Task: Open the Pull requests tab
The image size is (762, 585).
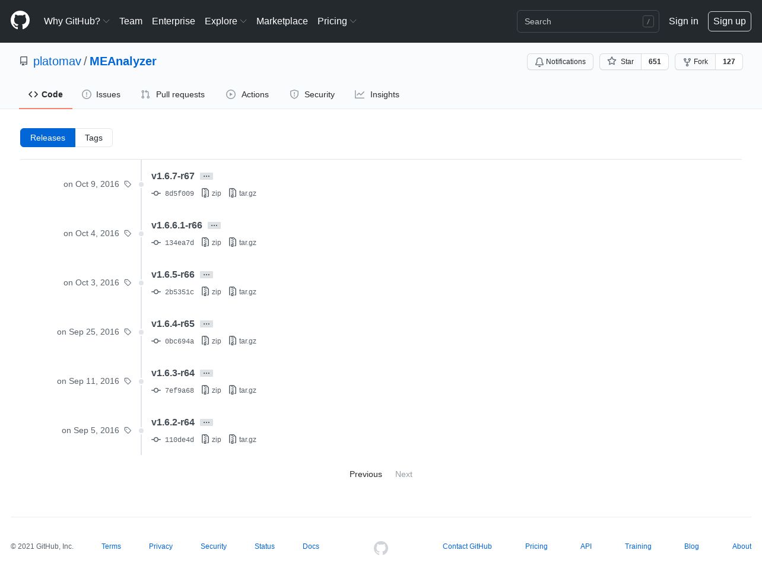Action: click(x=173, y=94)
